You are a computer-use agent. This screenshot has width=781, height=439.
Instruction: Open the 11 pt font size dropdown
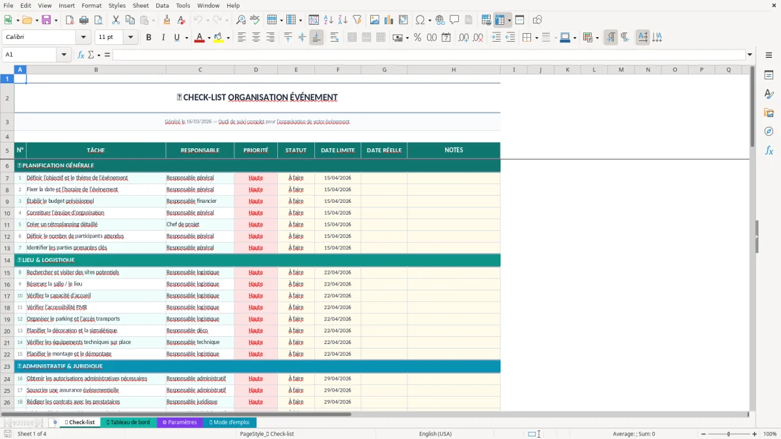point(130,38)
